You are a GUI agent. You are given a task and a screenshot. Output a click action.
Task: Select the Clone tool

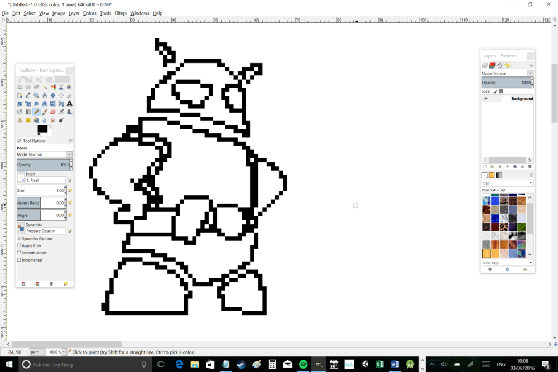tap(20, 120)
